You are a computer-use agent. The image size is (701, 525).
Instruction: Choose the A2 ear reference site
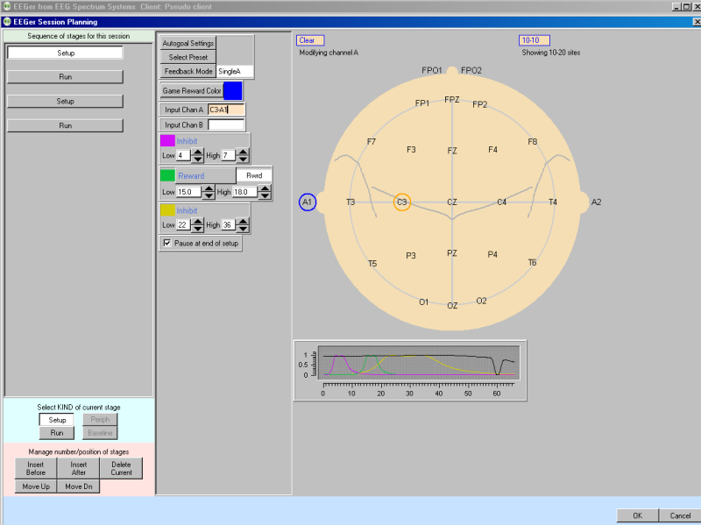tap(596, 202)
